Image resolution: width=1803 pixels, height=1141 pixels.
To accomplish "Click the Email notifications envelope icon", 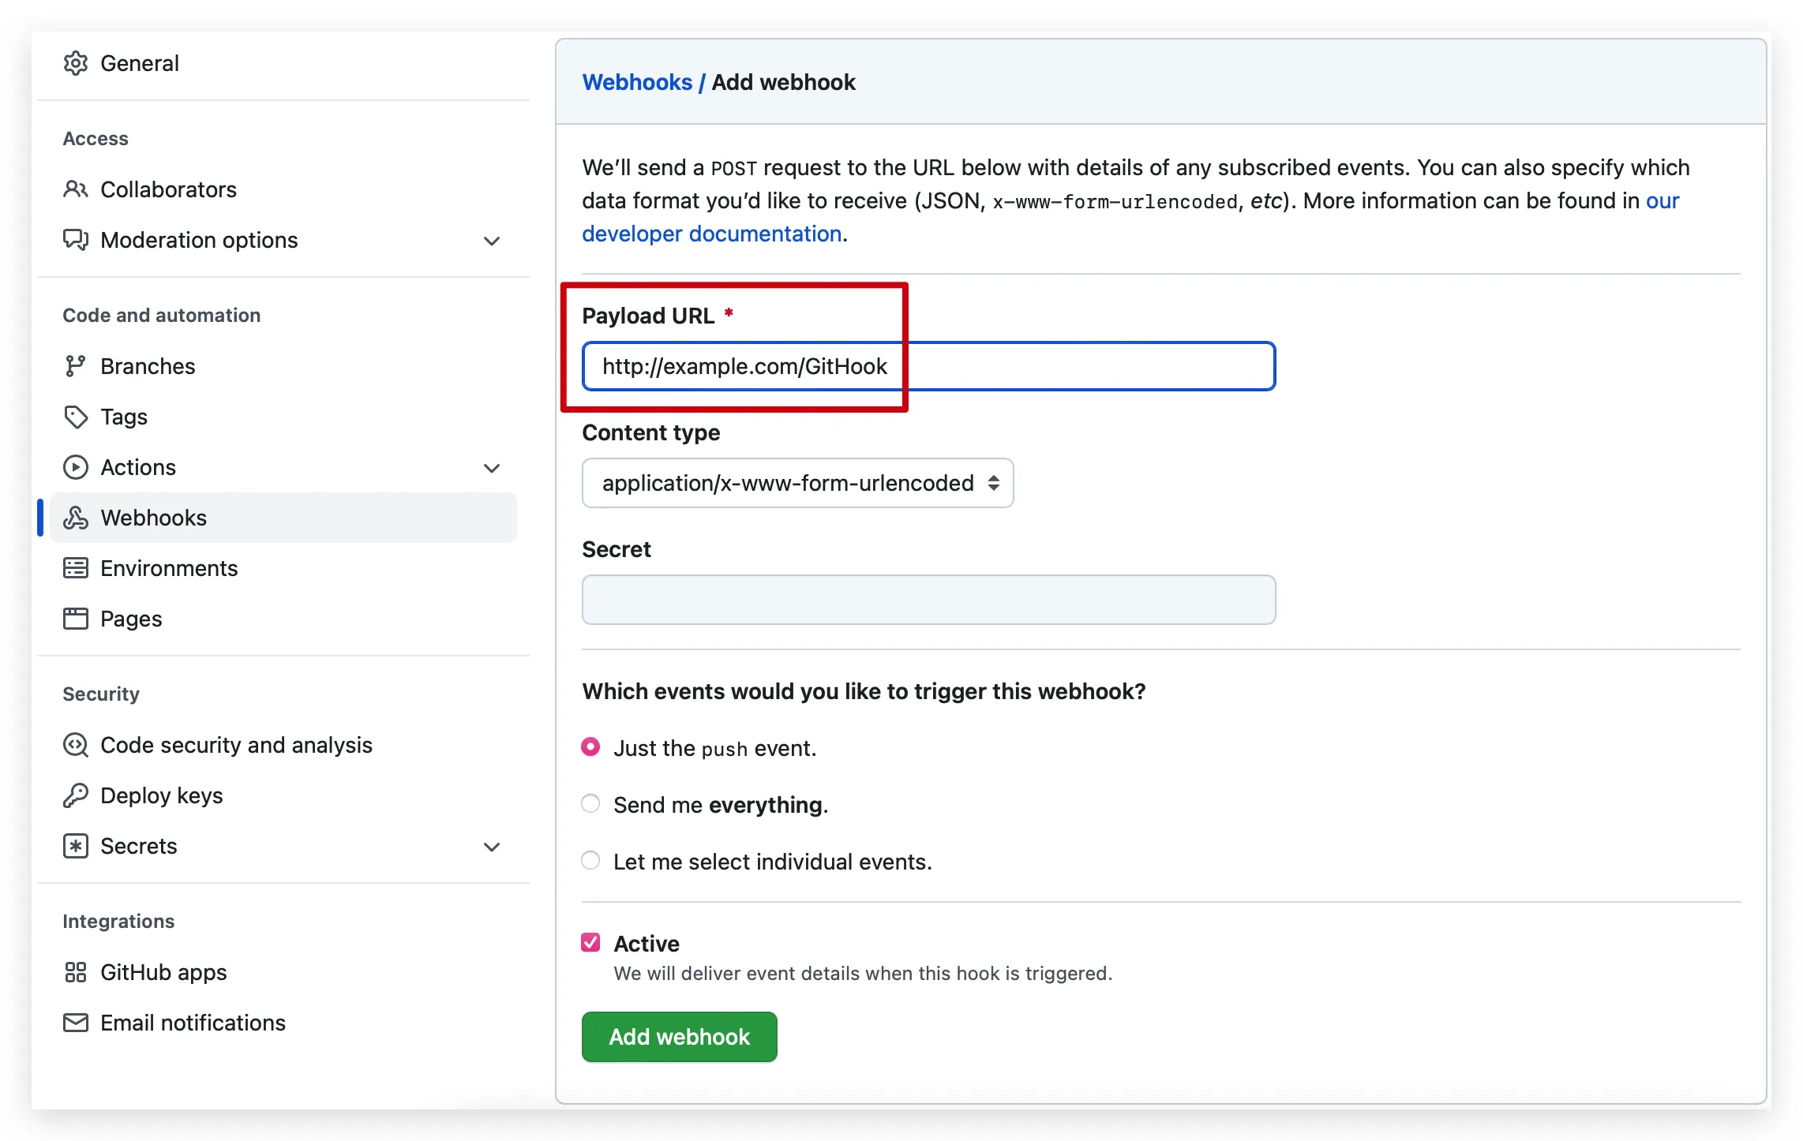I will [x=76, y=1023].
